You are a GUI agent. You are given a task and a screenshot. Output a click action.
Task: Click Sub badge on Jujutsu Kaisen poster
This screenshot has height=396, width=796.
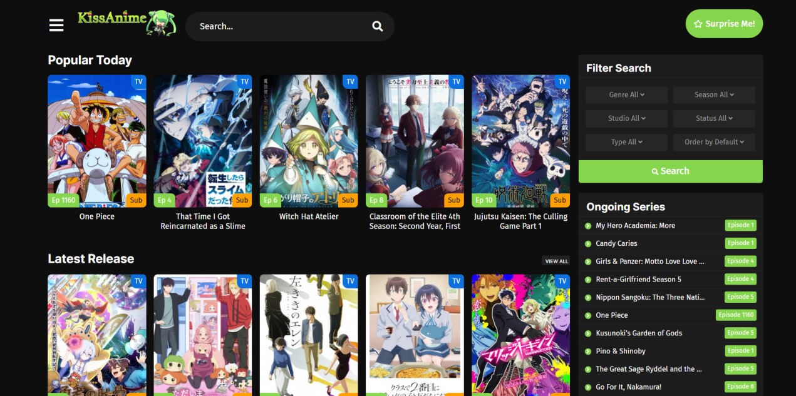tap(560, 200)
